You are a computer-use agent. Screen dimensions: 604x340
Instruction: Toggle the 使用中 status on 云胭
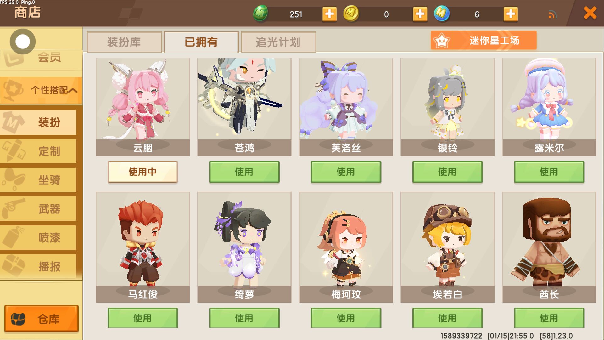pos(143,172)
